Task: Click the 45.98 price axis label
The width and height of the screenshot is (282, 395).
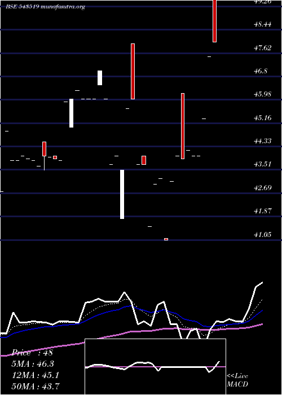Action: pos(263,94)
